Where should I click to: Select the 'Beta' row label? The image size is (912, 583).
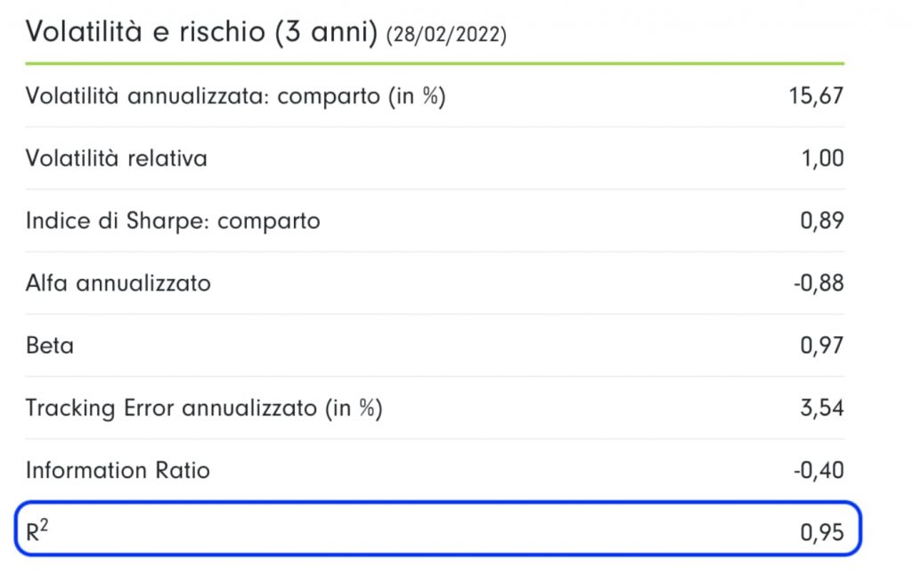(x=50, y=346)
